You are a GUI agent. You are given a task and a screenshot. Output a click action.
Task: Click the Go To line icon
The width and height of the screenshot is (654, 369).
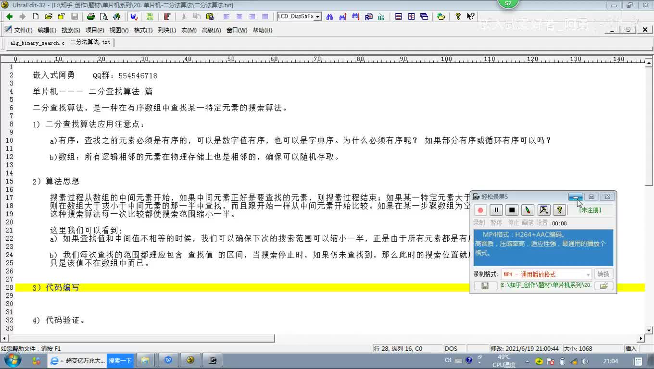click(x=381, y=16)
